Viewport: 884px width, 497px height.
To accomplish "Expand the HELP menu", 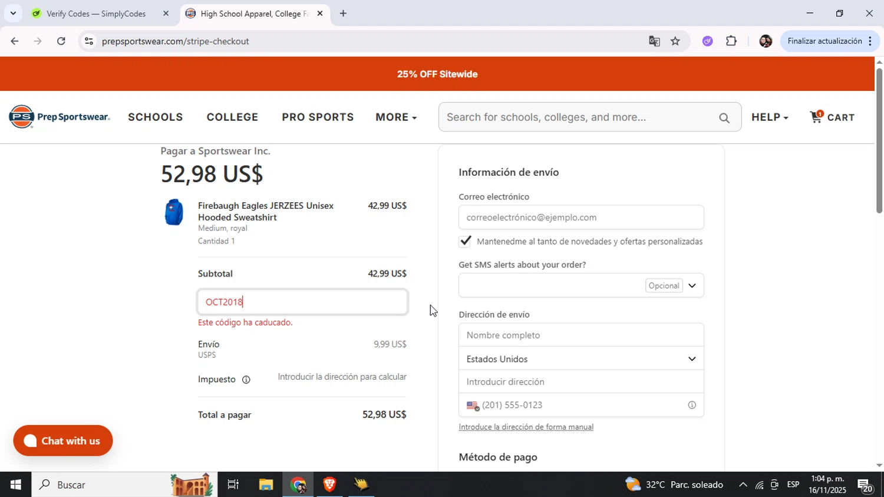I will 770,117.
